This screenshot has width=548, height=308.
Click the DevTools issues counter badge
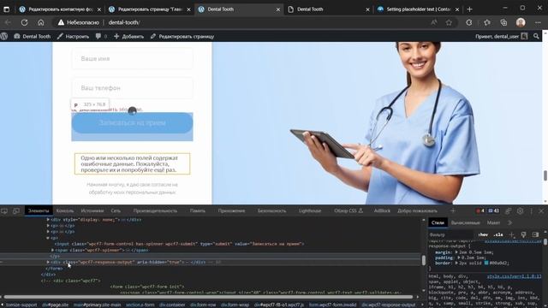(494, 210)
